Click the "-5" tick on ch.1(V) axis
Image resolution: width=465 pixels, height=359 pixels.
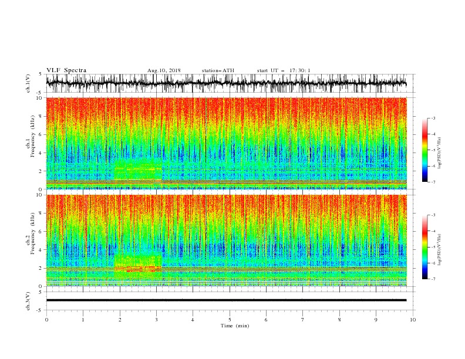pyautogui.click(x=40, y=93)
